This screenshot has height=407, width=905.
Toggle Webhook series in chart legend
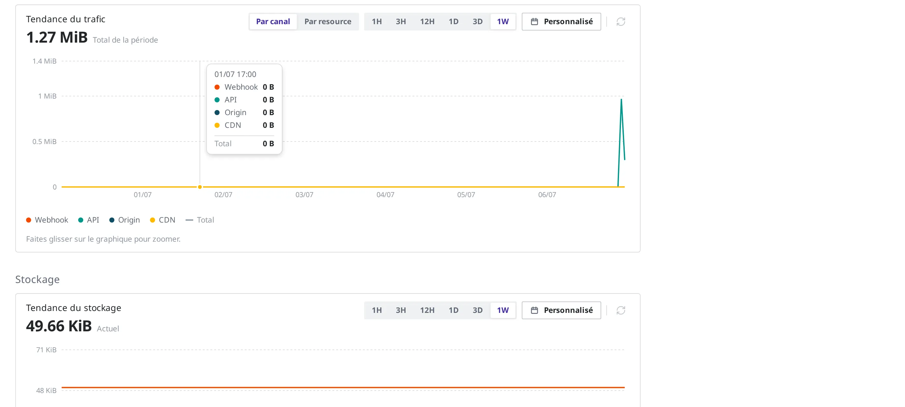pyautogui.click(x=47, y=220)
